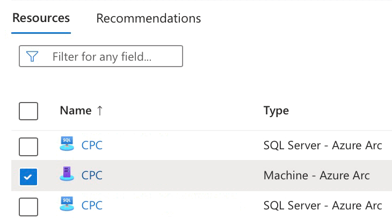Image resolution: width=392 pixels, height=218 pixels.
Task: Select the last SQL Server row's checkbox
Action: pos(28,206)
